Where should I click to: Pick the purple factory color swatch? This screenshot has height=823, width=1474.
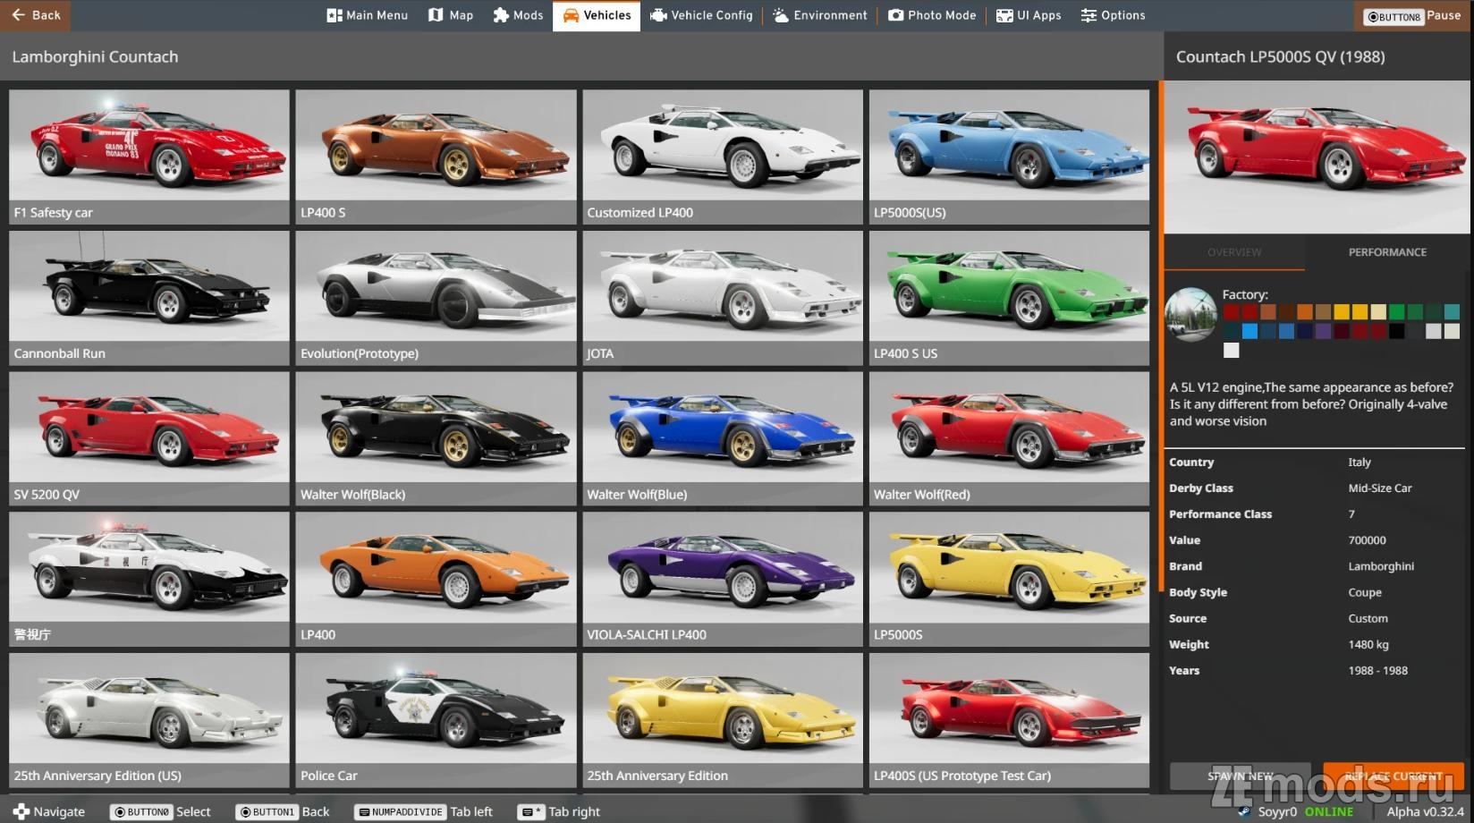[x=1323, y=331]
